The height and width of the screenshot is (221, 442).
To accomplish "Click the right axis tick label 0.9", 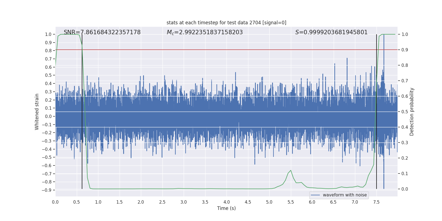I will (x=404, y=50).
